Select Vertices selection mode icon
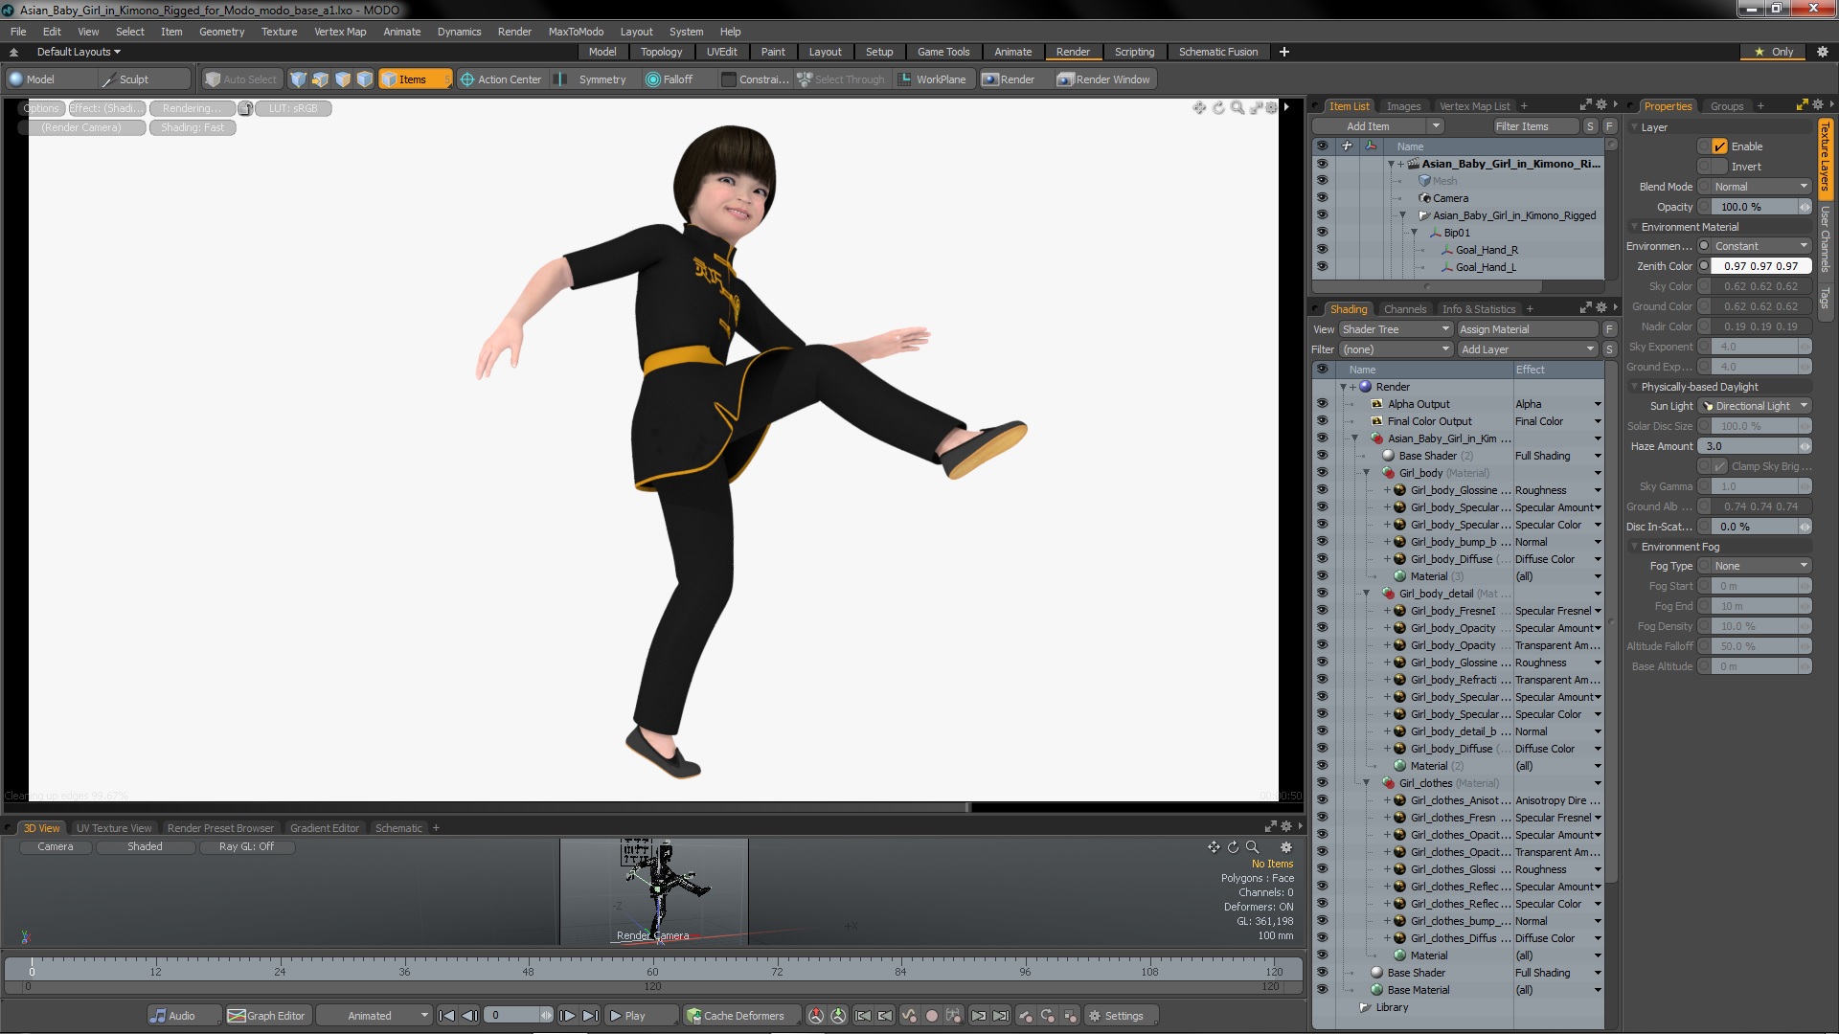This screenshot has height=1034, width=1839. pyautogui.click(x=299, y=79)
